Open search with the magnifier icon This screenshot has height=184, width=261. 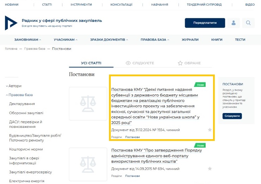point(248,23)
